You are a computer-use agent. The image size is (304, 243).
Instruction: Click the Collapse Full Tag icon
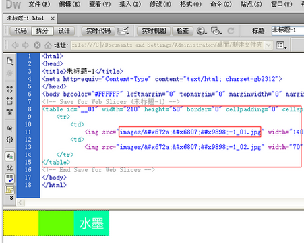tap(9, 89)
